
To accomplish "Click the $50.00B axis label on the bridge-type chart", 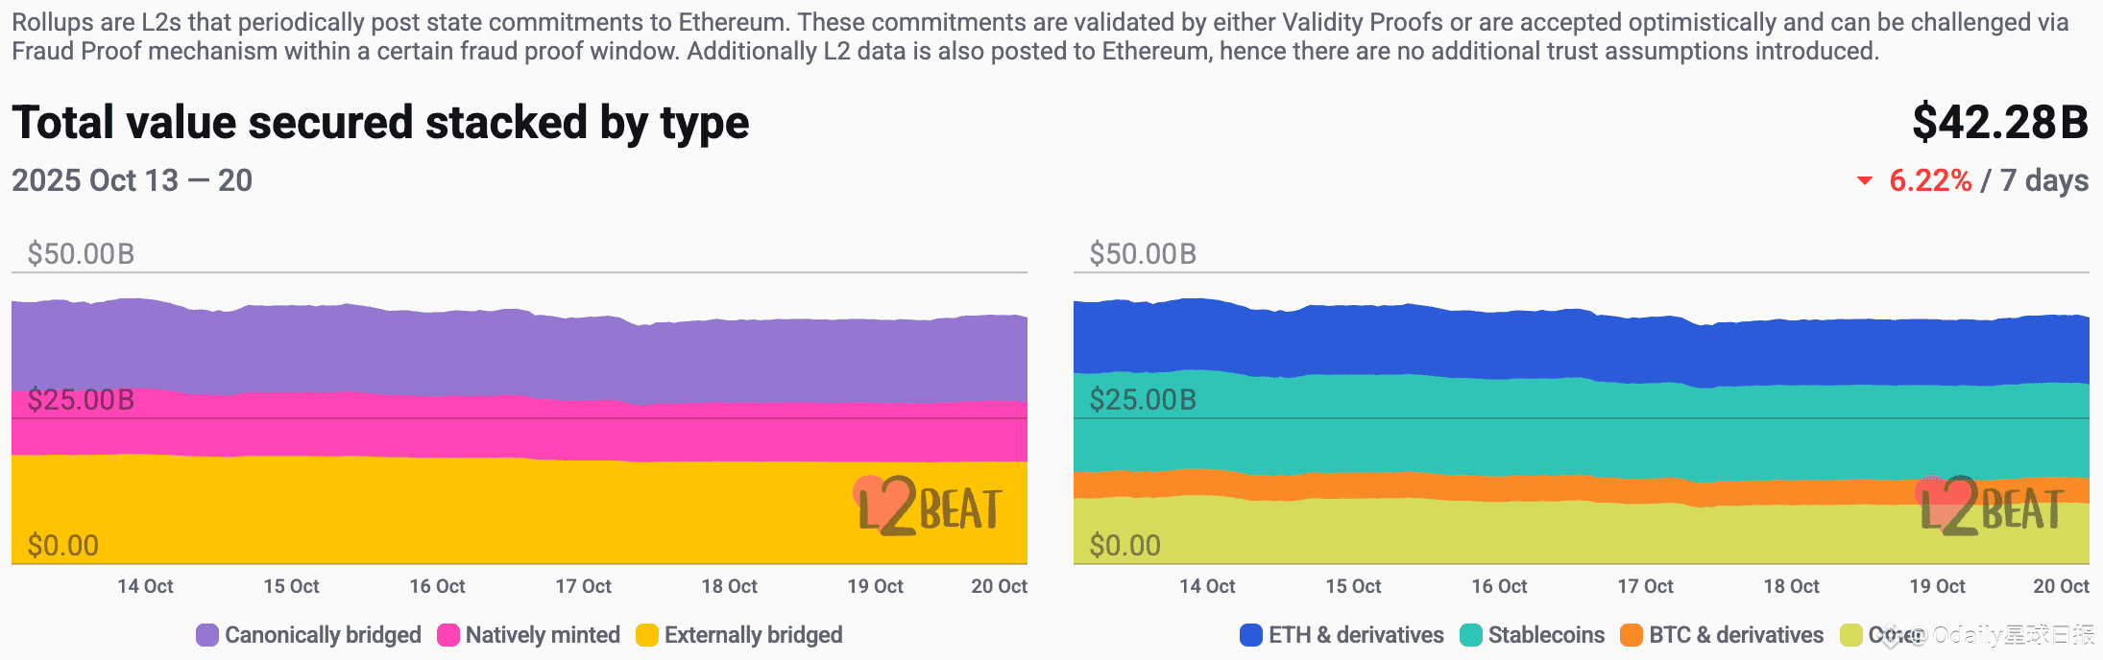I will (81, 254).
